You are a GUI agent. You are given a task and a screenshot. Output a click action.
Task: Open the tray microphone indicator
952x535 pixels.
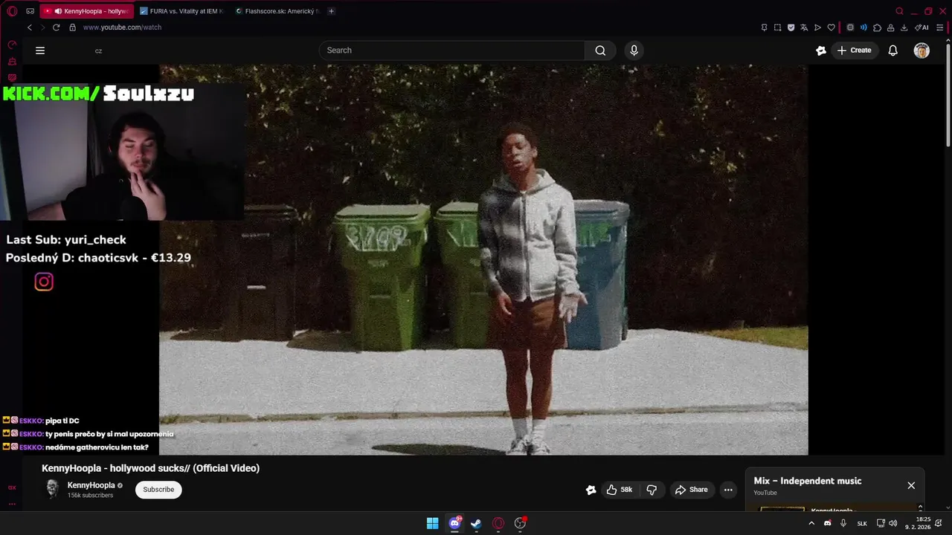point(843,523)
